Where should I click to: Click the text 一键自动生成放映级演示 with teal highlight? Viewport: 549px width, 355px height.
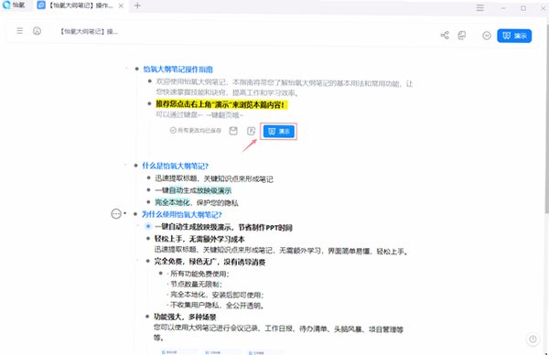pyautogui.click(x=193, y=190)
